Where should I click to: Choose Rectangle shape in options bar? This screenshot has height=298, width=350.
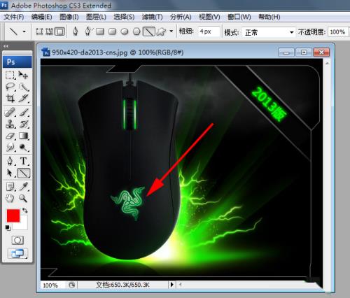100,31
